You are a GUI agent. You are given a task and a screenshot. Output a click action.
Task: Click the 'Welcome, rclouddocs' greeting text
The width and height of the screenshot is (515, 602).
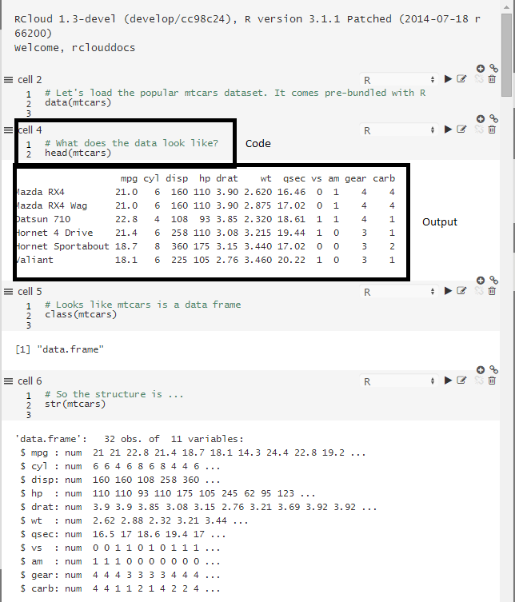(75, 48)
